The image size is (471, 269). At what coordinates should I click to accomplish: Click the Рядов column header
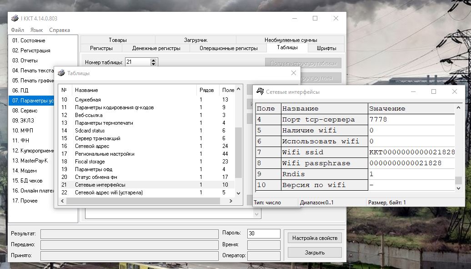point(207,90)
